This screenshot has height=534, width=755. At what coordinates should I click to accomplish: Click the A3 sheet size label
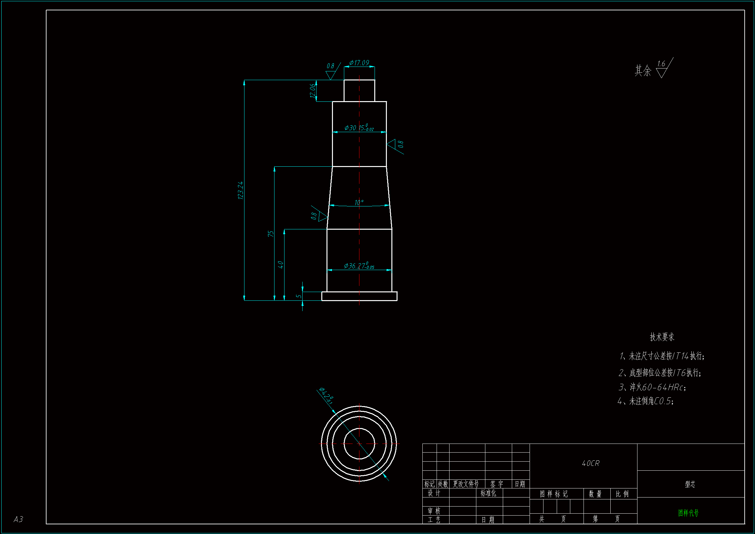[18, 519]
